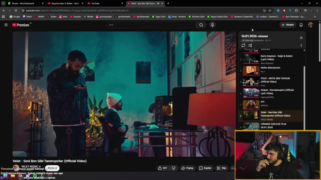This screenshot has height=180, width=321.
Task: Open more actions ellipsis under video
Action: (233, 168)
